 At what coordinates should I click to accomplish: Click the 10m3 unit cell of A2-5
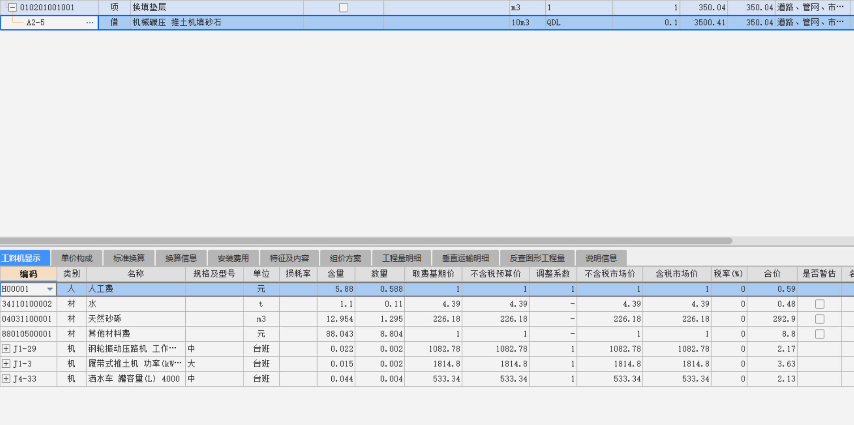tap(527, 23)
